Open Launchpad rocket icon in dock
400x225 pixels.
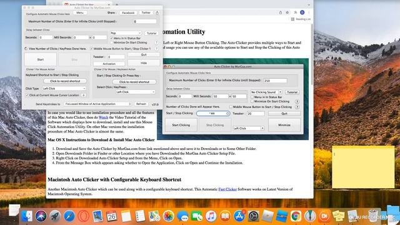click(55, 216)
